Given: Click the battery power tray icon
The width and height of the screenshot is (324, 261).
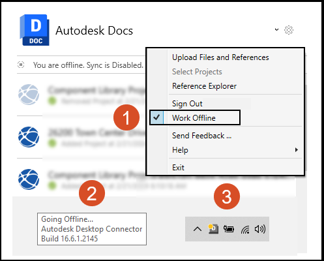Looking at the screenshot, I should (x=229, y=229).
